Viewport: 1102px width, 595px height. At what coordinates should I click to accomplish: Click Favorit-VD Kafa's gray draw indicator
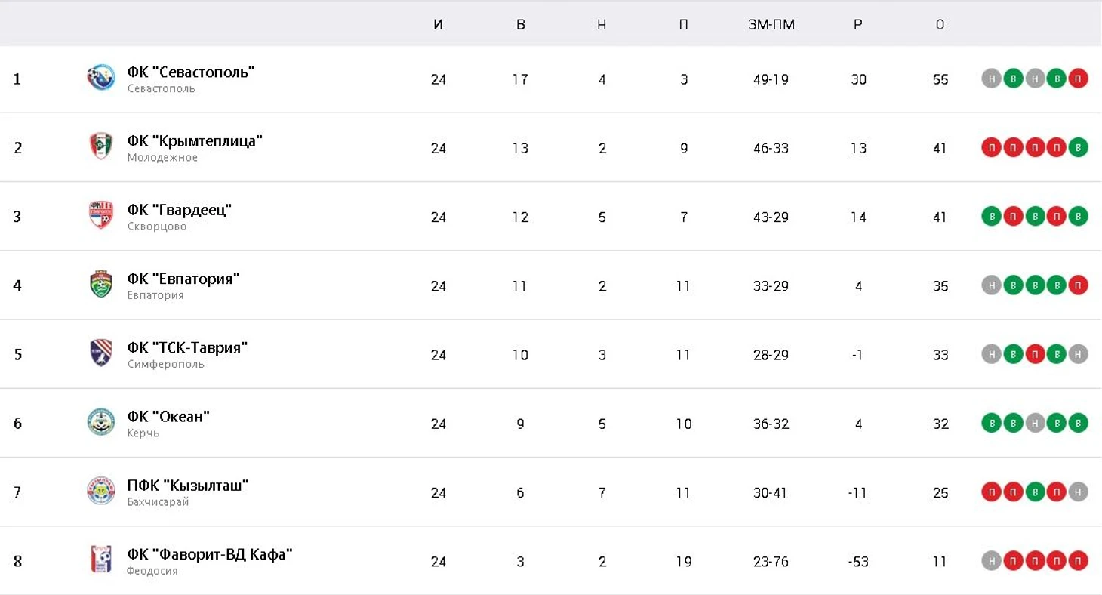(x=991, y=561)
